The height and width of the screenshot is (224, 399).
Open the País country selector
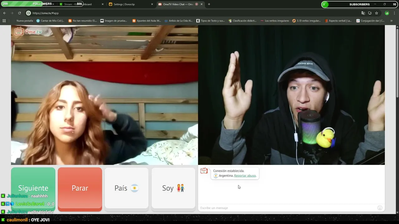point(127,188)
